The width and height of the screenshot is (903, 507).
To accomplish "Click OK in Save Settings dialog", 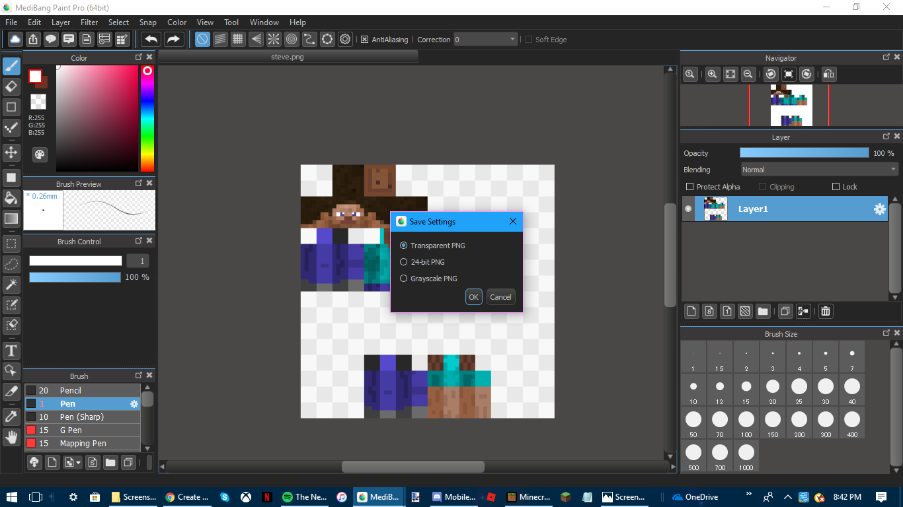I will pyautogui.click(x=473, y=297).
